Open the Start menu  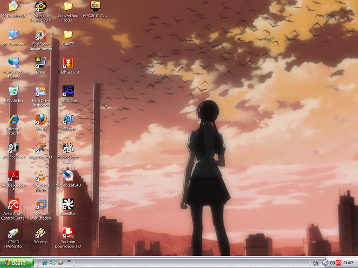[x=17, y=263]
